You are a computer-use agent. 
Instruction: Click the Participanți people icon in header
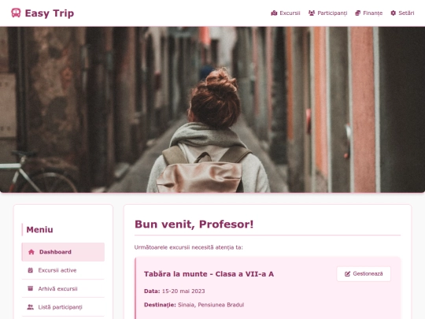312,13
